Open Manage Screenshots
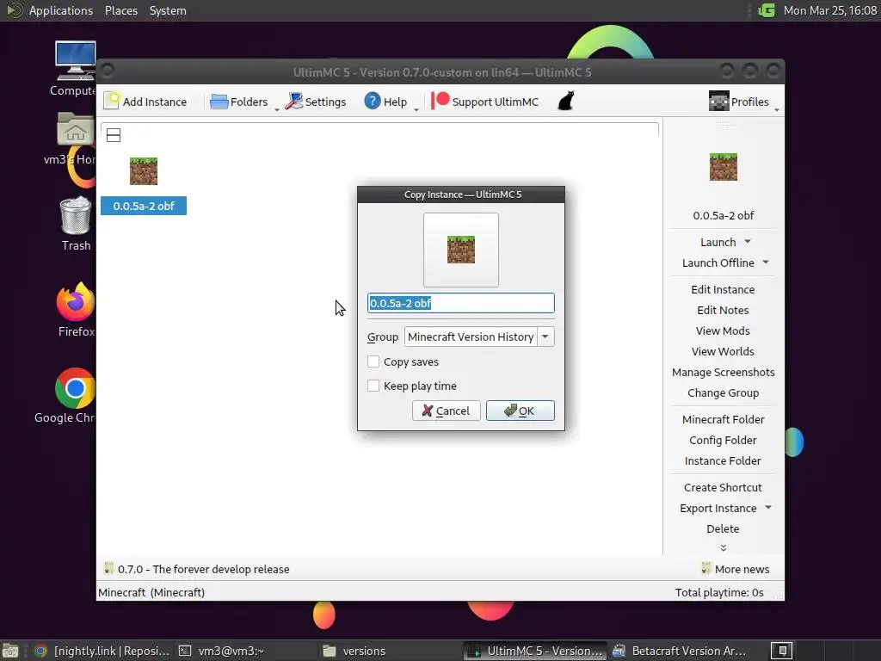The width and height of the screenshot is (881, 661). click(723, 373)
